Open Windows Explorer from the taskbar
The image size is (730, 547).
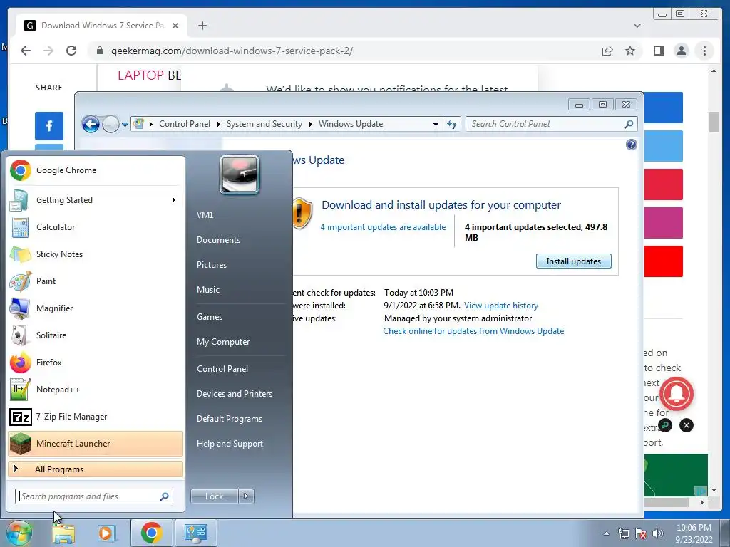click(x=63, y=533)
